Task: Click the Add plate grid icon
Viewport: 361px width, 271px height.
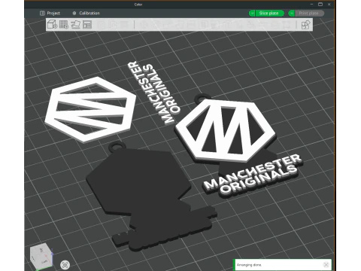Action: pyautogui.click(x=64, y=25)
